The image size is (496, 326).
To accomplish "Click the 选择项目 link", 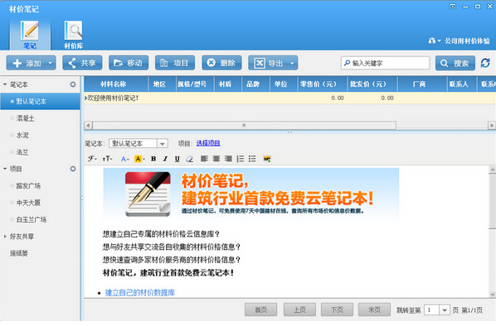I will 208,143.
